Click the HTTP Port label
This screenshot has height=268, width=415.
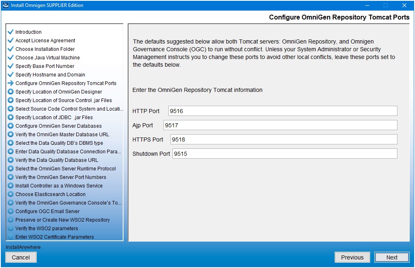coord(146,111)
